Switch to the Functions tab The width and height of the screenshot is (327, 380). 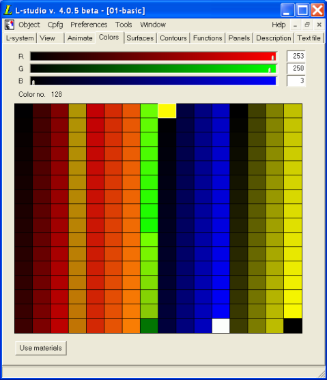point(208,38)
